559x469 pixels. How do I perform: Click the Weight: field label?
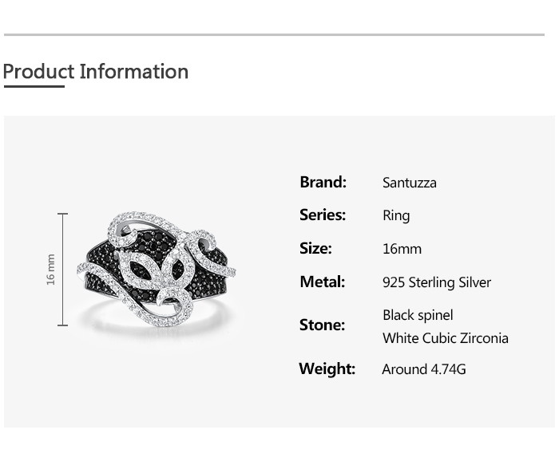tap(327, 368)
